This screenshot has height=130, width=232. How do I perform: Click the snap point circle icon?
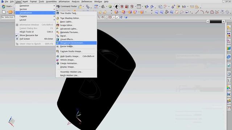106,17
